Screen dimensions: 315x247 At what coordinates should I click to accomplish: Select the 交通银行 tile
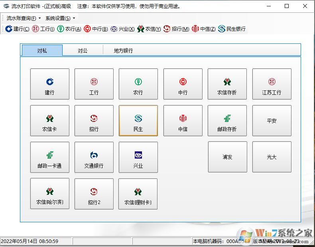pyautogui.click(x=94, y=157)
